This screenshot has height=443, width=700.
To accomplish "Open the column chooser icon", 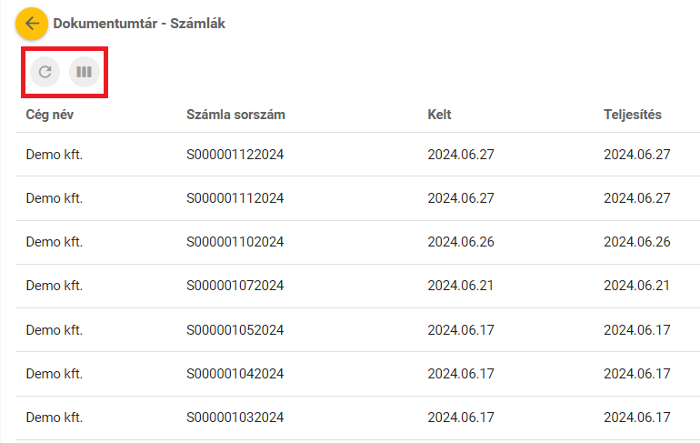I will click(x=85, y=71).
